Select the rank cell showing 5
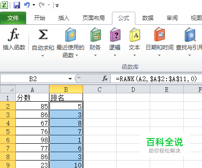Viewport: 202px width, 168px height. (66, 106)
